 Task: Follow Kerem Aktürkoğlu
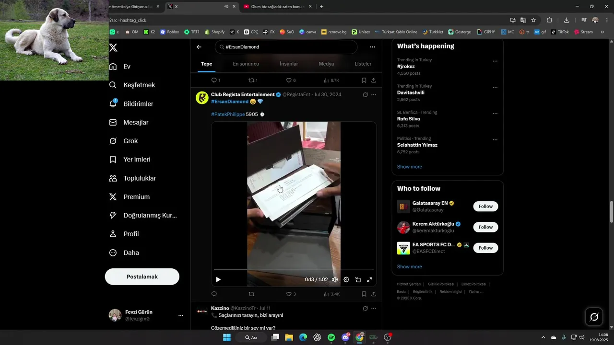(x=485, y=227)
